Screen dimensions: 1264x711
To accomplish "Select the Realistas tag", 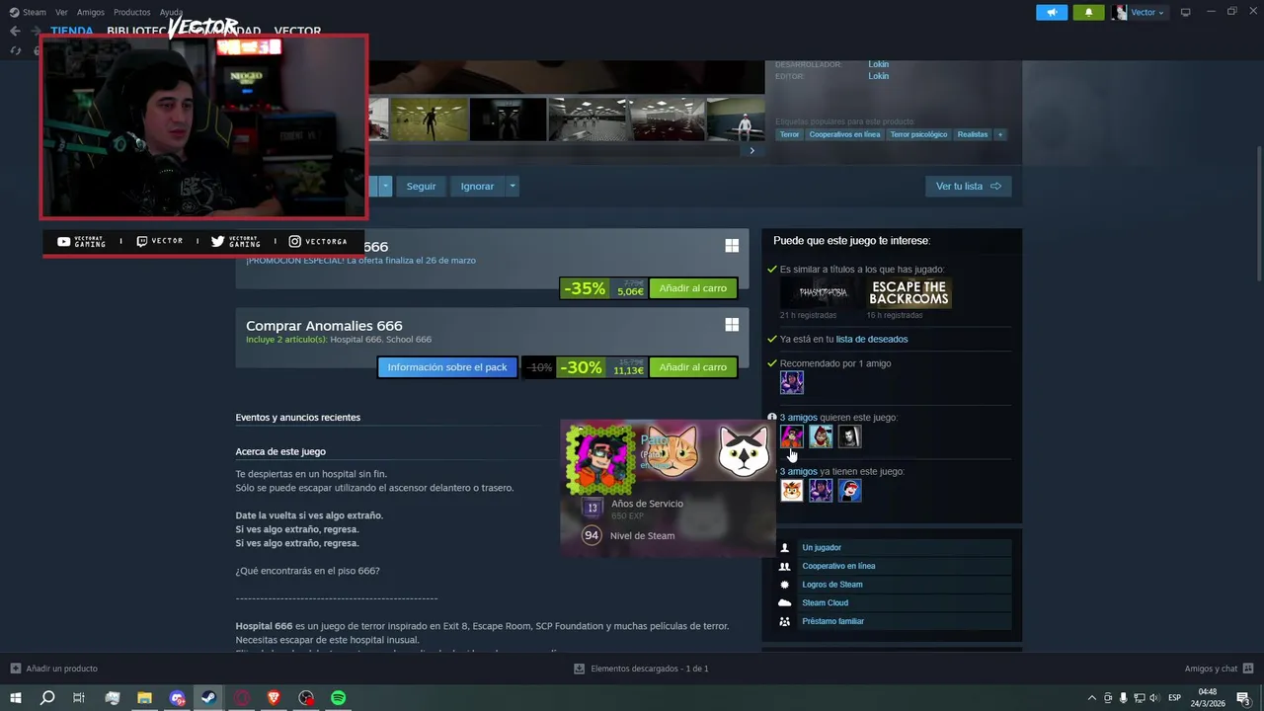I will 972,134.
